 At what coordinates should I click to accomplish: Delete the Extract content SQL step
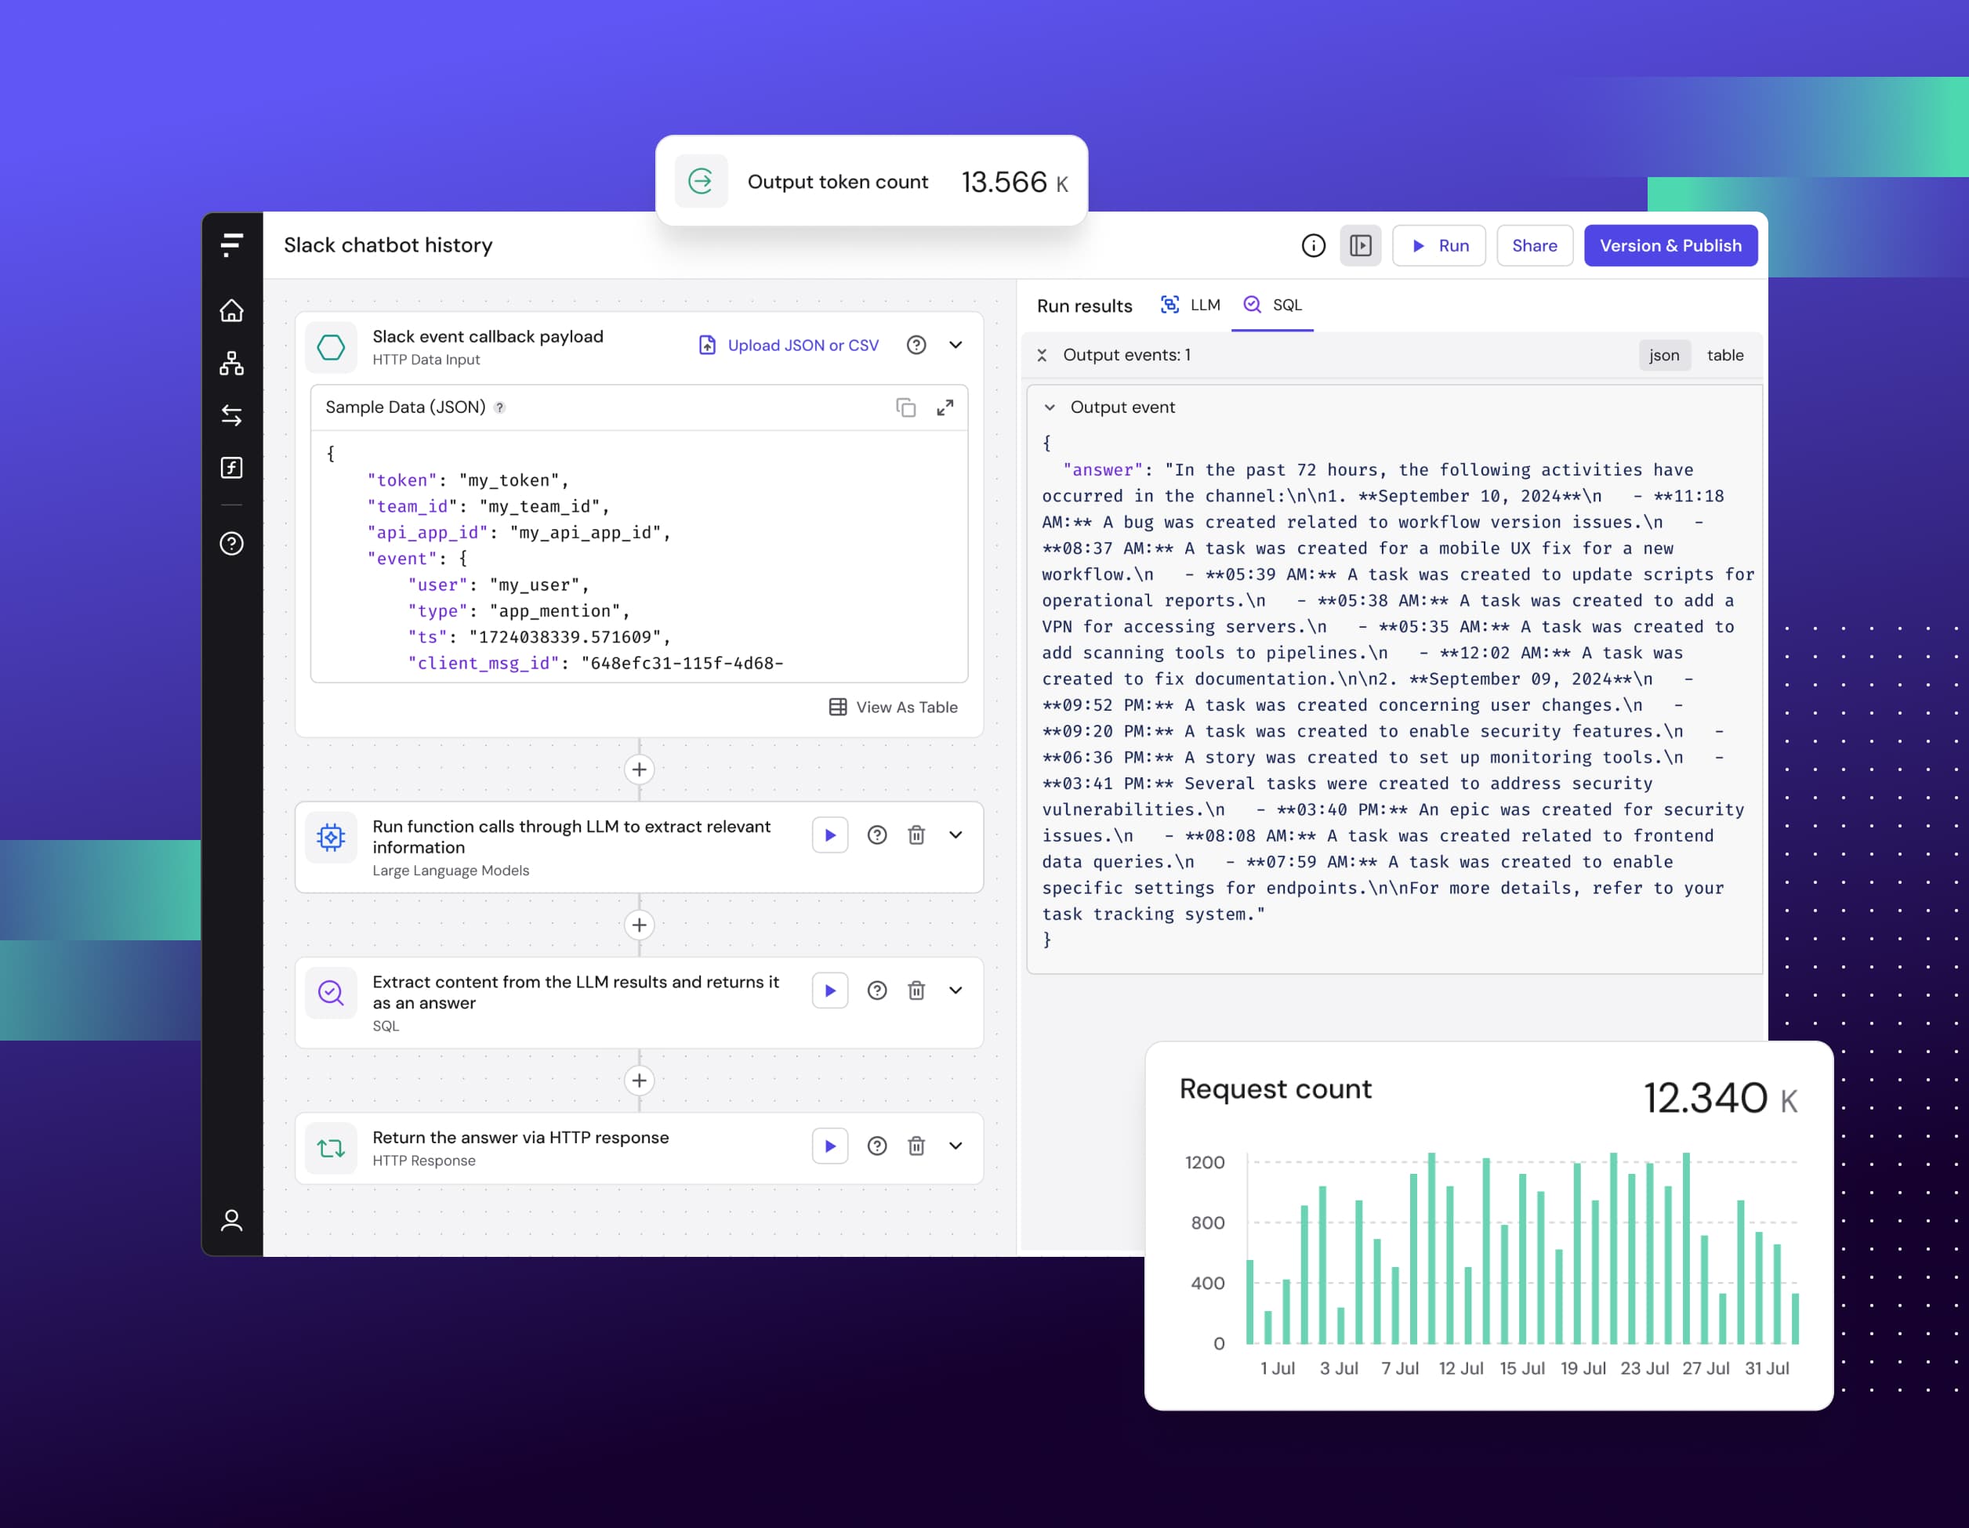[916, 990]
